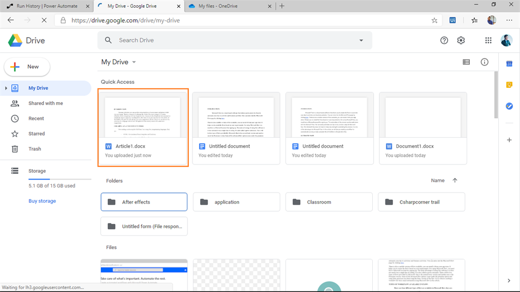
Task: Click the Quick Access heading
Action: click(x=118, y=82)
